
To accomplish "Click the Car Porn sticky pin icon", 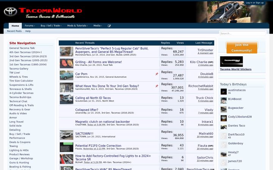I will [x=157, y=74].
